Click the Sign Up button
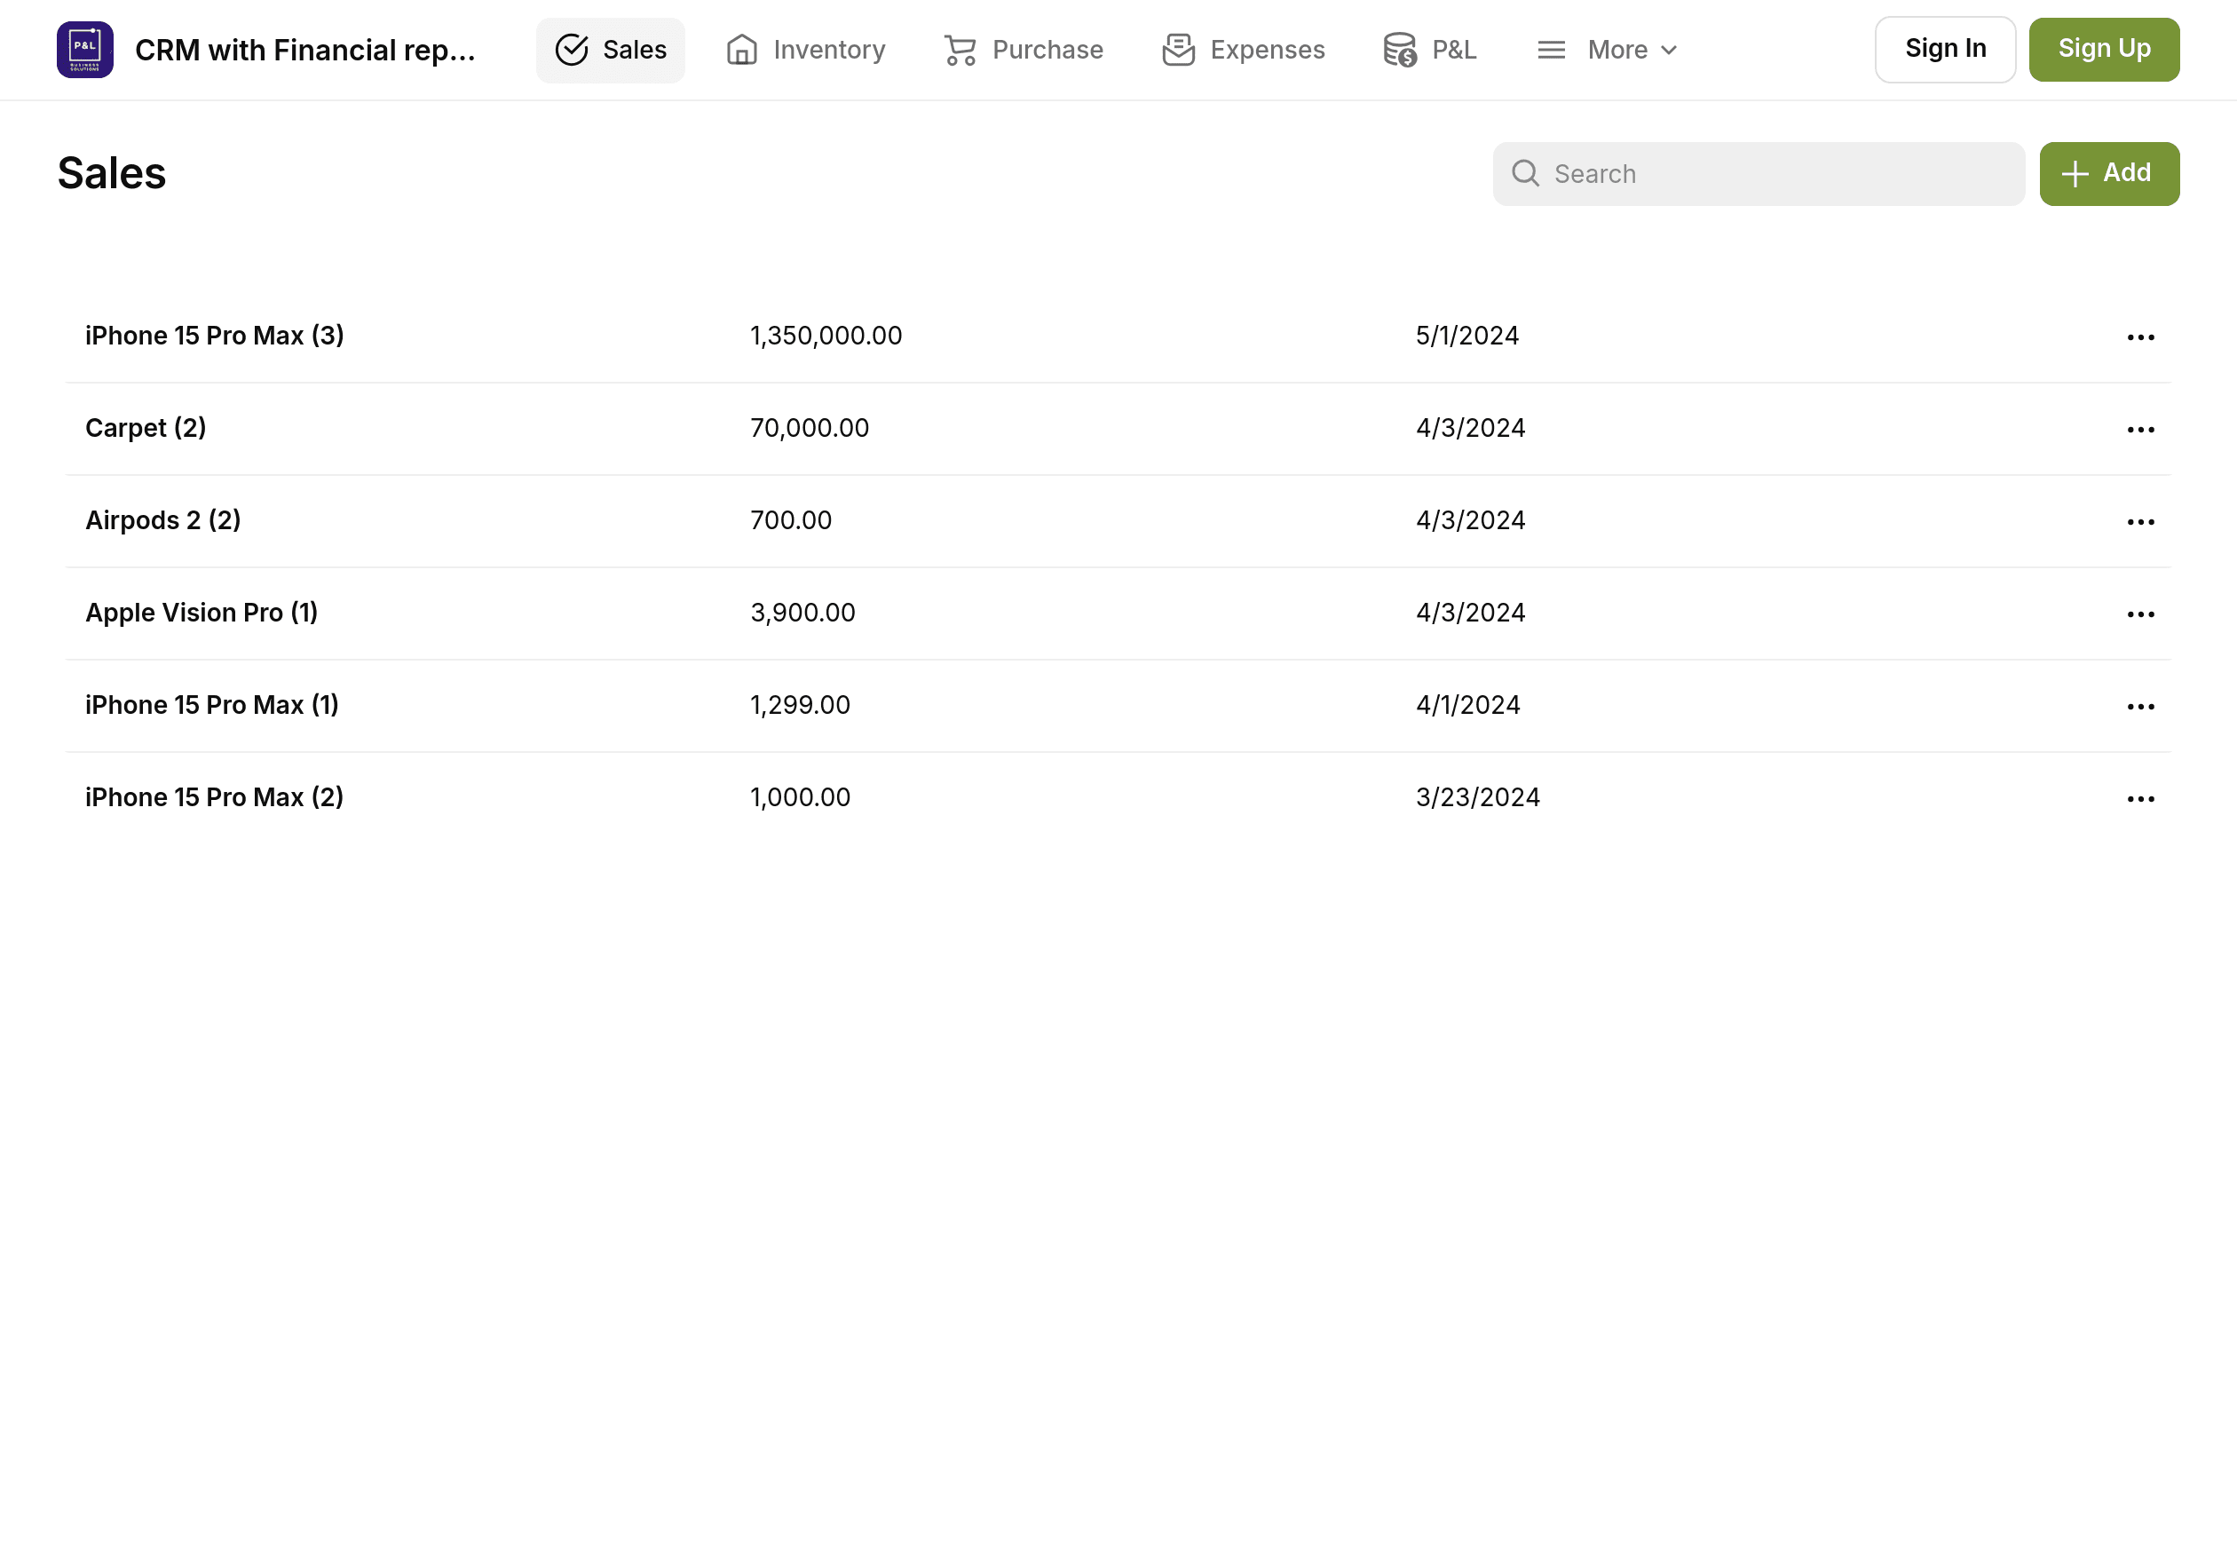 point(2105,50)
